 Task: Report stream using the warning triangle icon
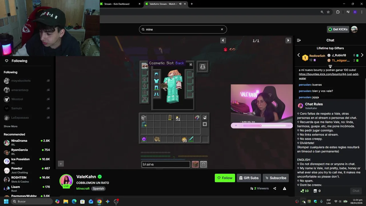[x=285, y=188]
